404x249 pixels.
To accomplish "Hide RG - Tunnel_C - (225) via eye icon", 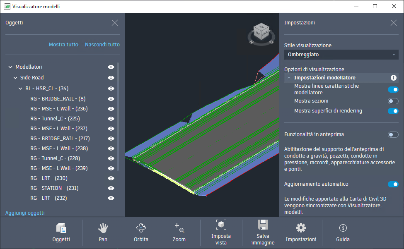I will tap(111, 119).
